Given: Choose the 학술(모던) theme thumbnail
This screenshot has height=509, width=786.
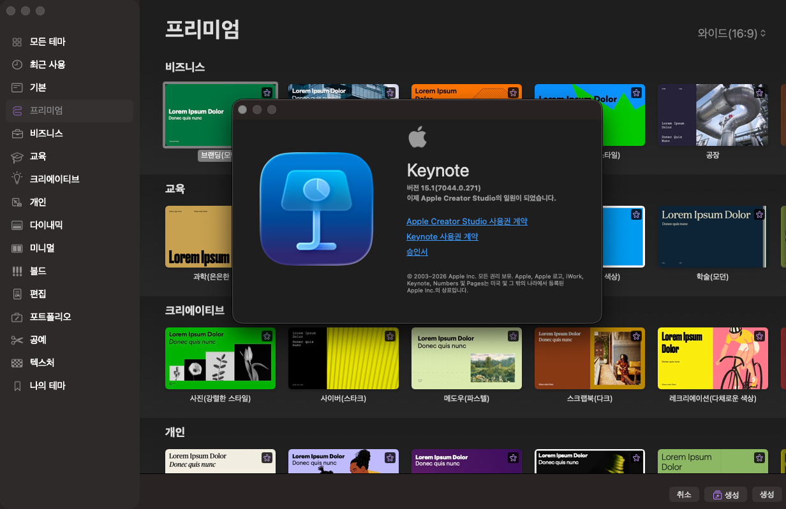Looking at the screenshot, I should [x=713, y=236].
